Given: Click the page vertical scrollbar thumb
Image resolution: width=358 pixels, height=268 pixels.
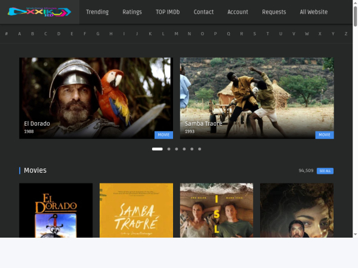Looking at the screenshot, I should [x=355, y=17].
